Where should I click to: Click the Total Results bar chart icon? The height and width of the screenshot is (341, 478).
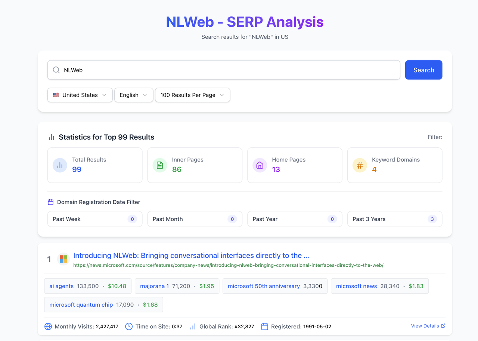pyautogui.click(x=60, y=165)
